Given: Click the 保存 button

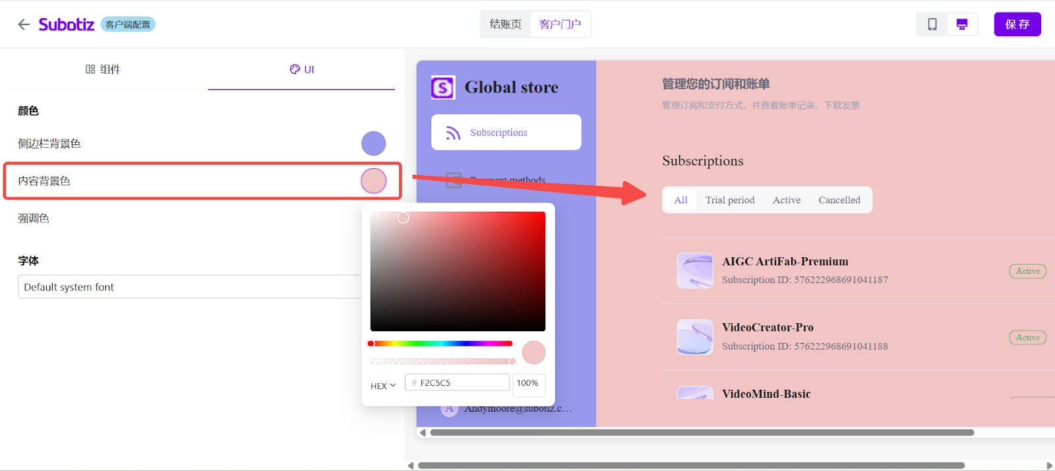Looking at the screenshot, I should click(1017, 24).
